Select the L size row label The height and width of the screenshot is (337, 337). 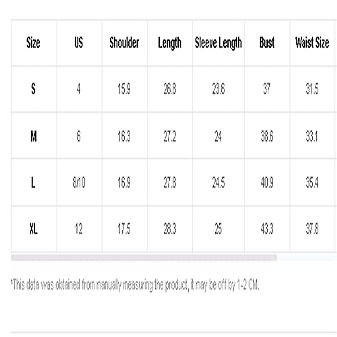[x=33, y=183]
